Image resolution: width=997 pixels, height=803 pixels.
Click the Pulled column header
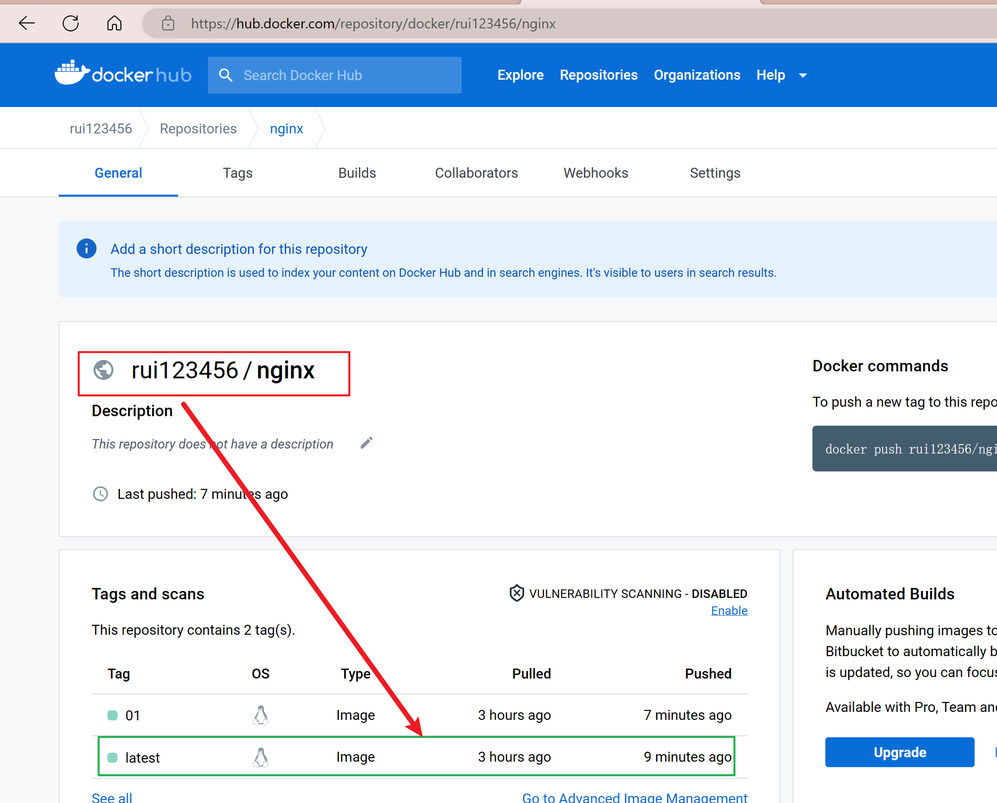click(x=532, y=674)
